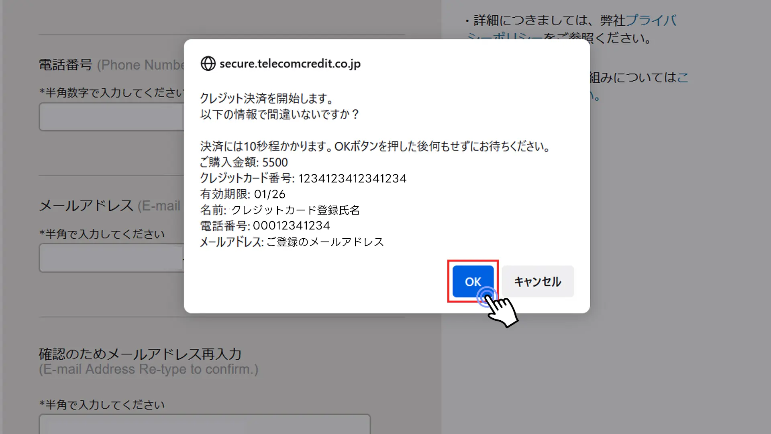Click the 名前: クレジットカード登録氏名 line
Viewport: 771px width, 434px height.
pyautogui.click(x=280, y=210)
